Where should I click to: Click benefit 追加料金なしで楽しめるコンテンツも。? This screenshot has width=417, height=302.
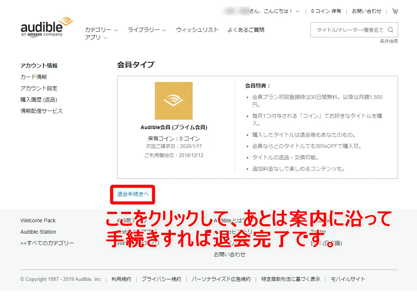click(x=298, y=169)
